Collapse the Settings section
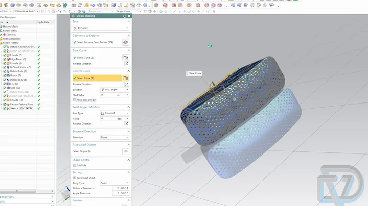The width and height of the screenshot is (368, 206). (128, 172)
